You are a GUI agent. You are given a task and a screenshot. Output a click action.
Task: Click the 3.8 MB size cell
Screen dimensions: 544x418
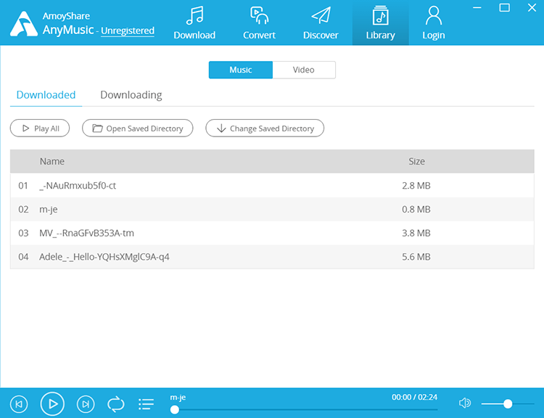pos(416,233)
